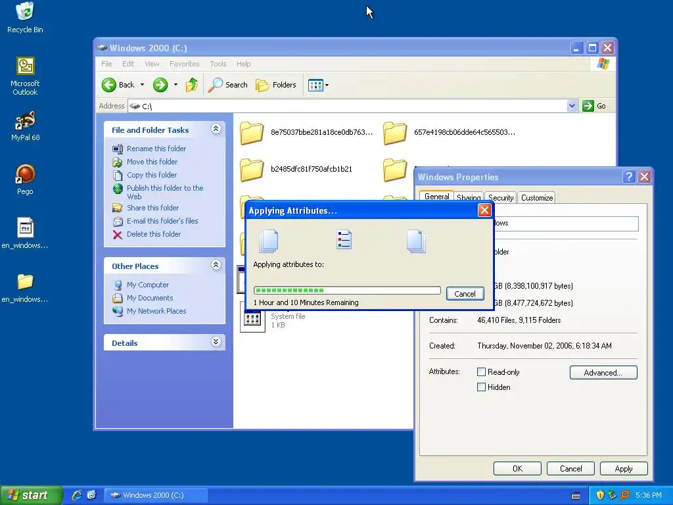Switch to the Security tab in Properties
Image resolution: width=673 pixels, height=505 pixels.
pyautogui.click(x=500, y=197)
